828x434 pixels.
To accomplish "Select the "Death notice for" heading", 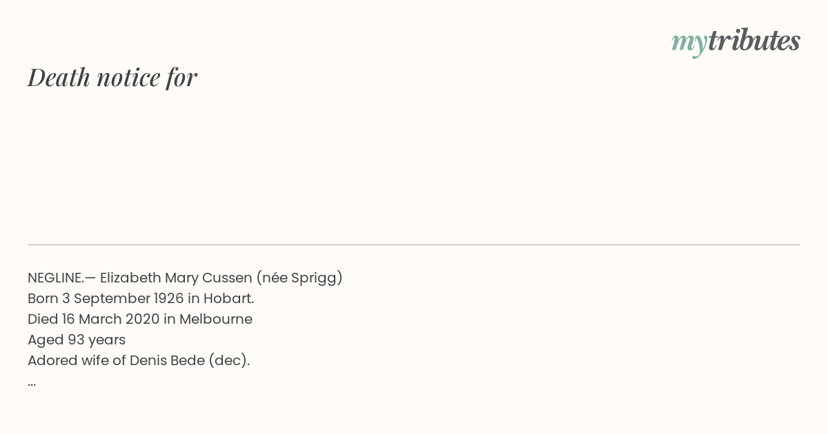I will 112,77.
